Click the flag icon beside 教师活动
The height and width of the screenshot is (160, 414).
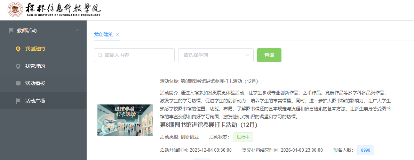point(11,31)
